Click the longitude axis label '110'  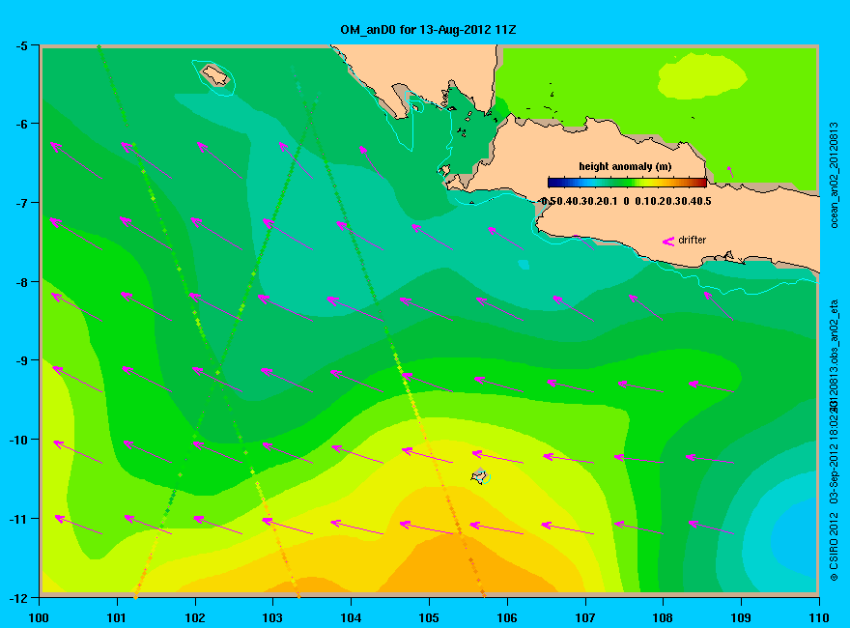pyautogui.click(x=818, y=617)
